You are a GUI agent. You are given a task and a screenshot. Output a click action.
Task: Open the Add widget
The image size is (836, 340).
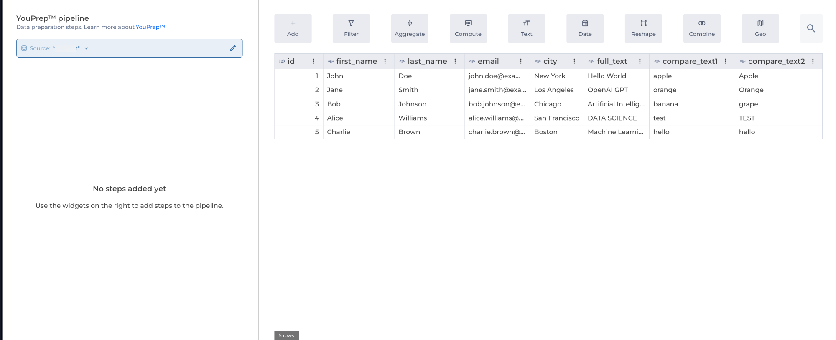click(293, 28)
